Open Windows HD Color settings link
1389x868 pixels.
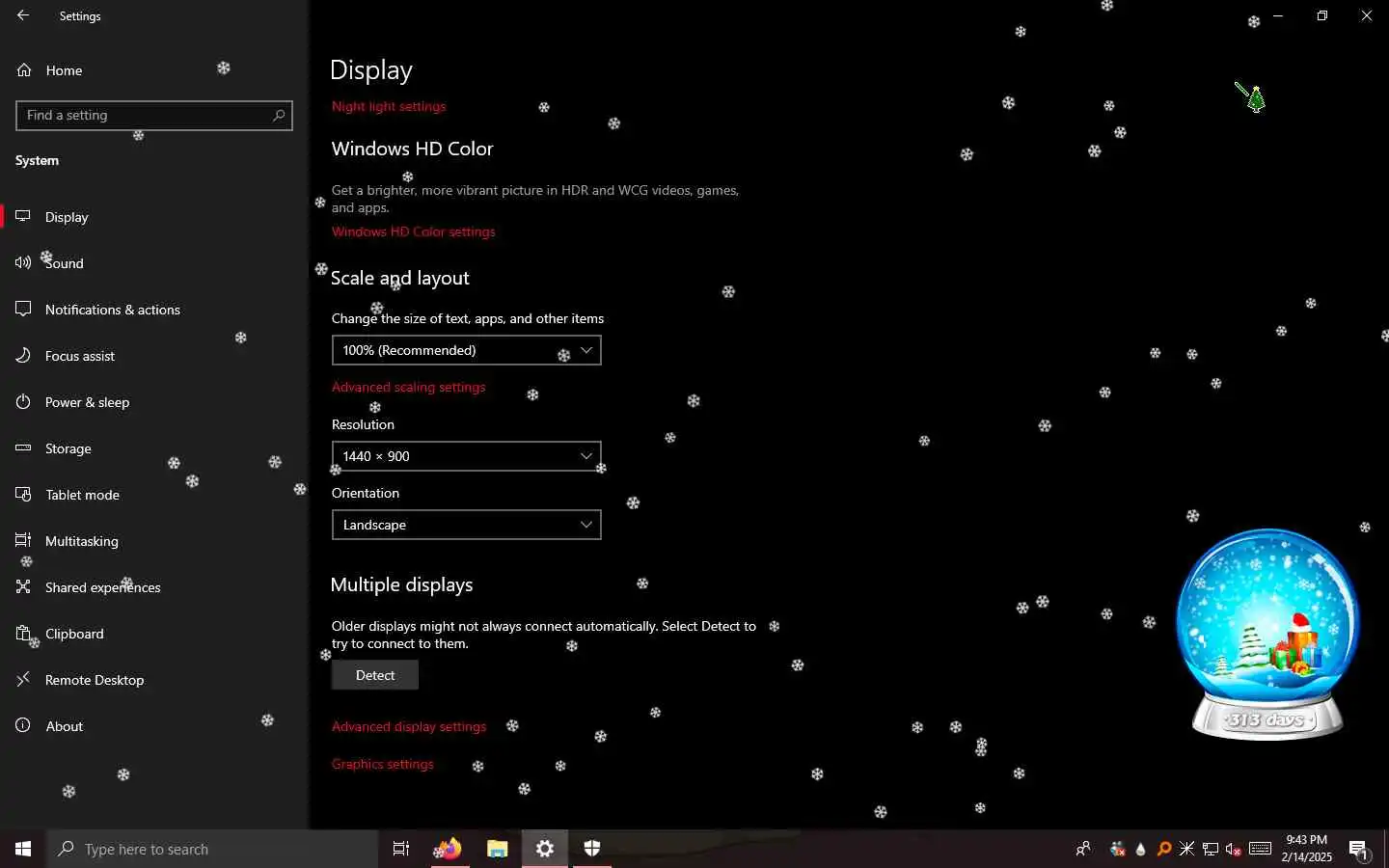pyautogui.click(x=414, y=231)
